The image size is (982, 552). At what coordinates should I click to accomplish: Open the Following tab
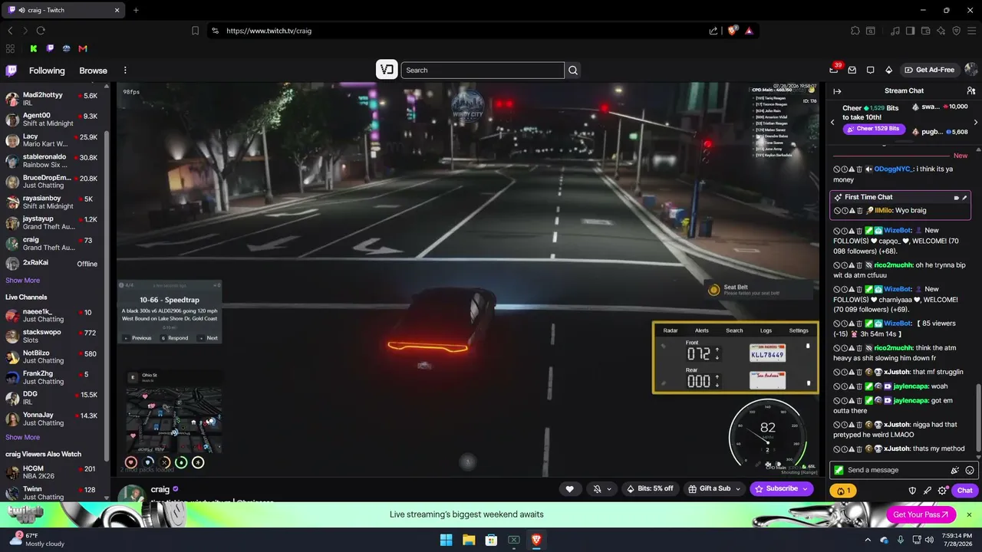pyautogui.click(x=47, y=71)
